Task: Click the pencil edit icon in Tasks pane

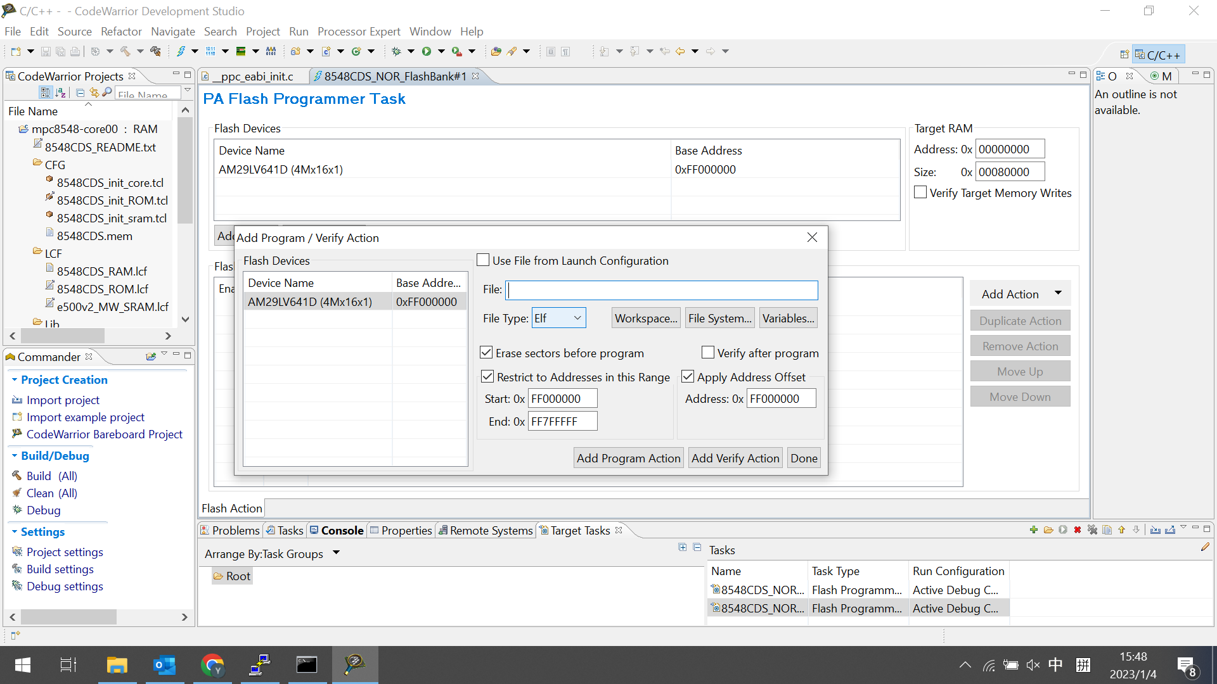Action: [x=1205, y=547]
